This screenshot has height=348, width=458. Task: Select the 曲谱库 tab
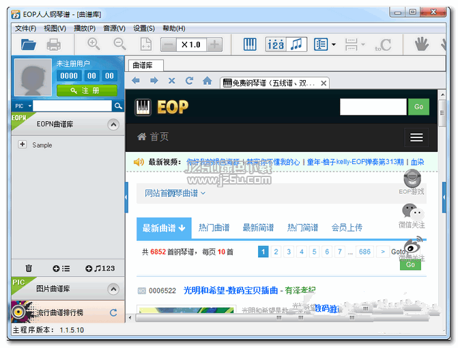[145, 65]
